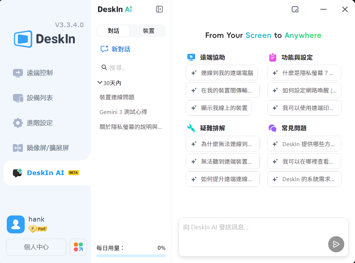The height and width of the screenshot is (263, 355).
Task: Click the mini window mode icon
Action: pyautogui.click(x=295, y=9)
